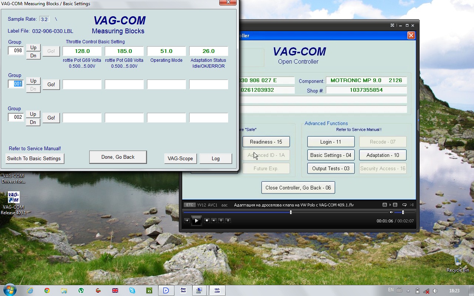Open the playlist icon in the player

point(221,221)
